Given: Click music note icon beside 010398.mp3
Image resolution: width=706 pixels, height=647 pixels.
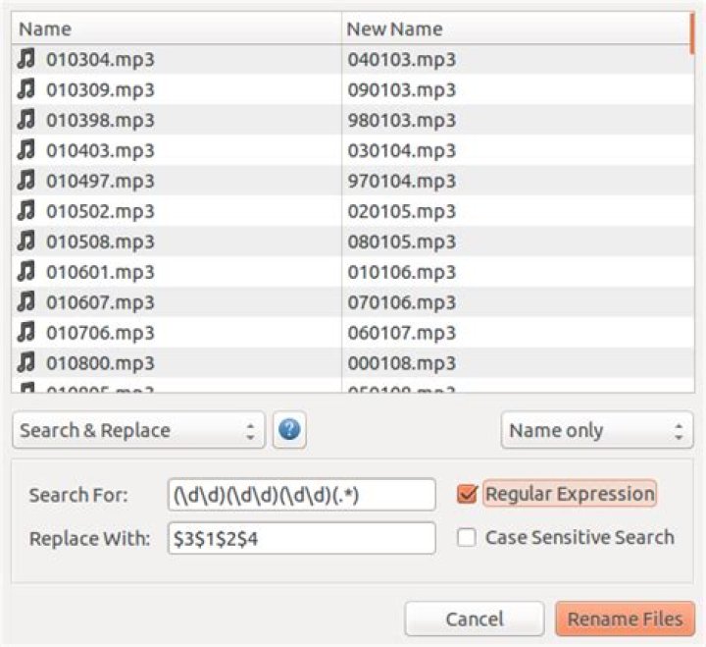Looking at the screenshot, I should click(26, 120).
